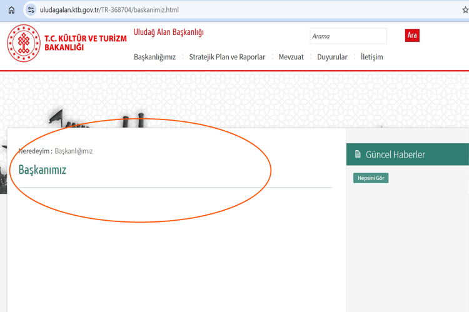Click the Güncel Haberler panel header
The image size is (469, 312).
[x=395, y=154]
